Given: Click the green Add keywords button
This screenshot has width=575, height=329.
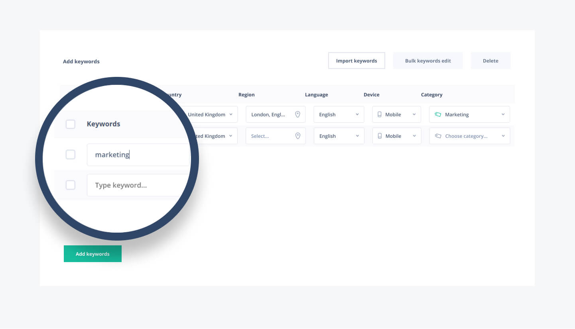Looking at the screenshot, I should [93, 254].
